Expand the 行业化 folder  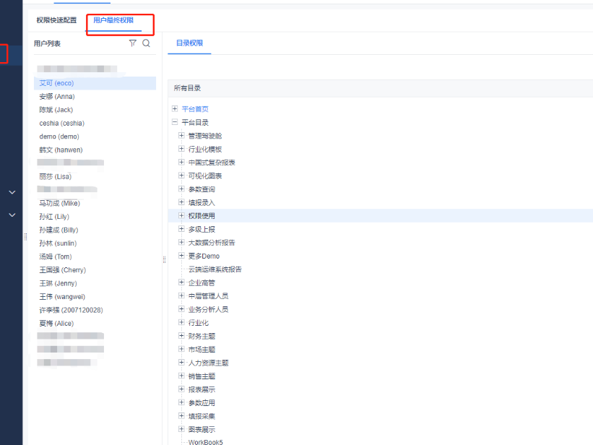click(181, 322)
